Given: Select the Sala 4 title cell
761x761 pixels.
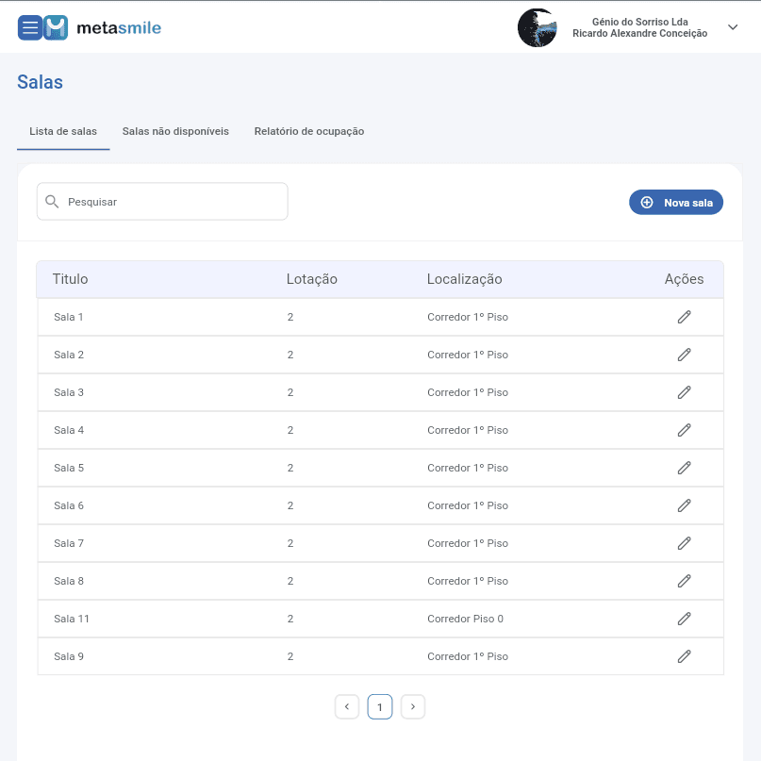Looking at the screenshot, I should coord(69,430).
